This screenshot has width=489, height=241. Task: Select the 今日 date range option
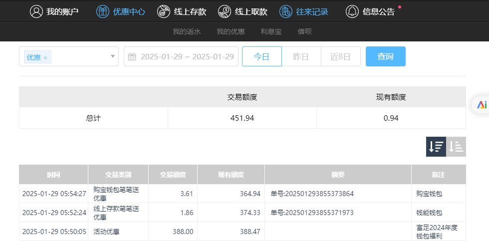click(x=261, y=56)
